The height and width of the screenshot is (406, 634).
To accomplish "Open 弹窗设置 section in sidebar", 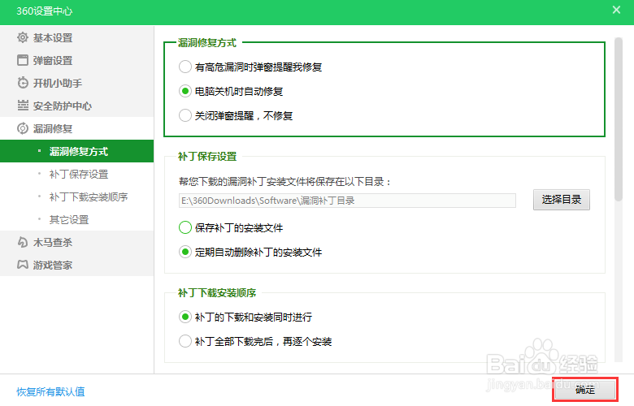I will [x=77, y=60].
